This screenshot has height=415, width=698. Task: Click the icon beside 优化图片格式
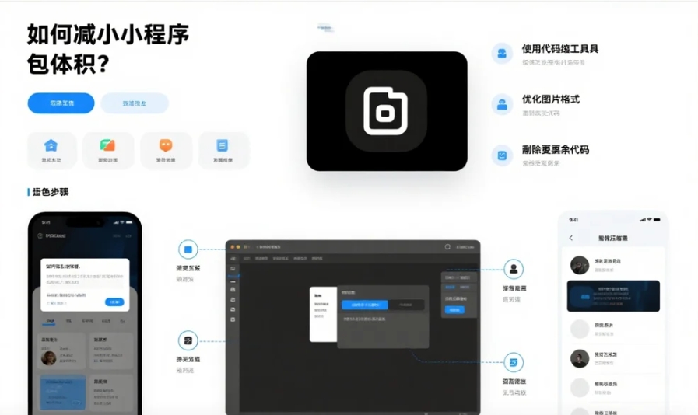tap(503, 104)
